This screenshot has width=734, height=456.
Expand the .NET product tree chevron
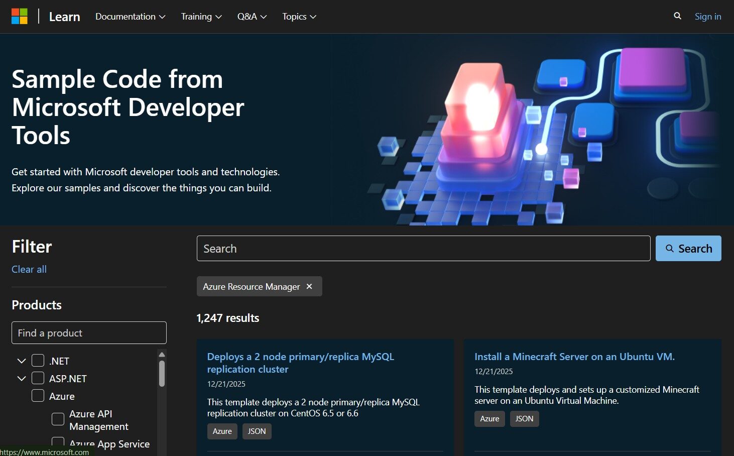point(22,361)
